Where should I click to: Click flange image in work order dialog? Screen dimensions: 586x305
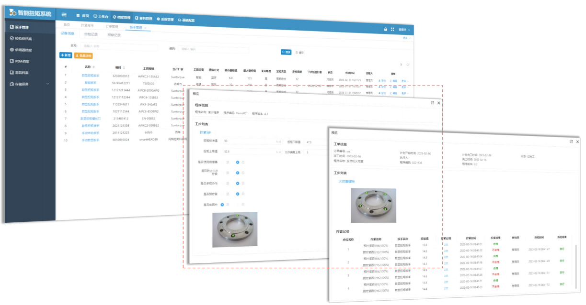coord(373,206)
